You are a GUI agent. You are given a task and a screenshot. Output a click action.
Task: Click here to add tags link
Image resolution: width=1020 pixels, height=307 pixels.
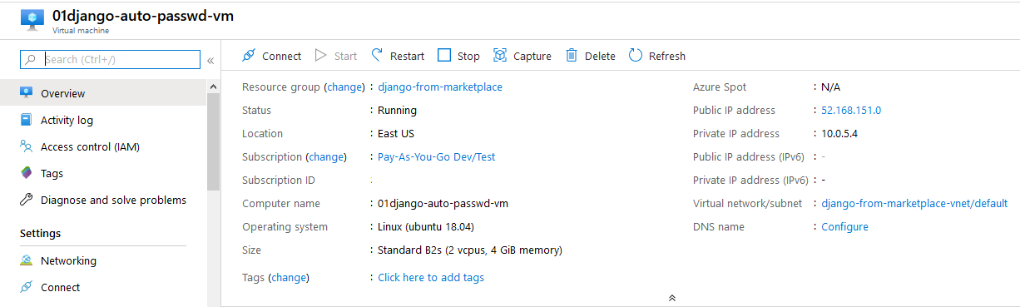click(431, 277)
